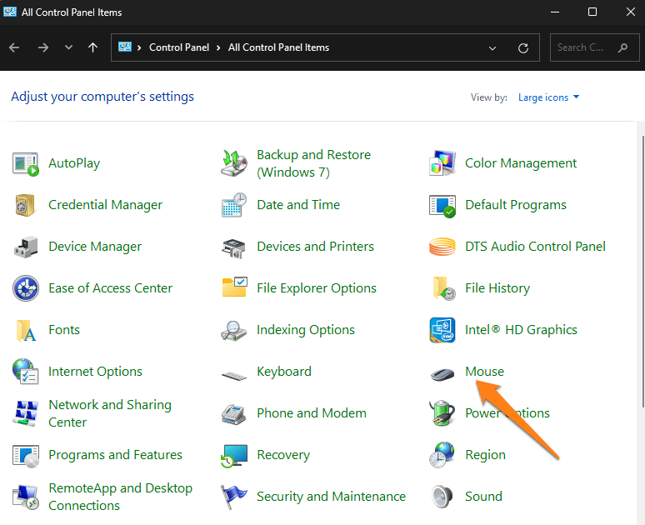Click the Control Panel address bar icon
The height and width of the screenshot is (525, 645).
coord(125,47)
